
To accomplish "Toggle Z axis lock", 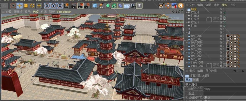I will tap(60, 6).
